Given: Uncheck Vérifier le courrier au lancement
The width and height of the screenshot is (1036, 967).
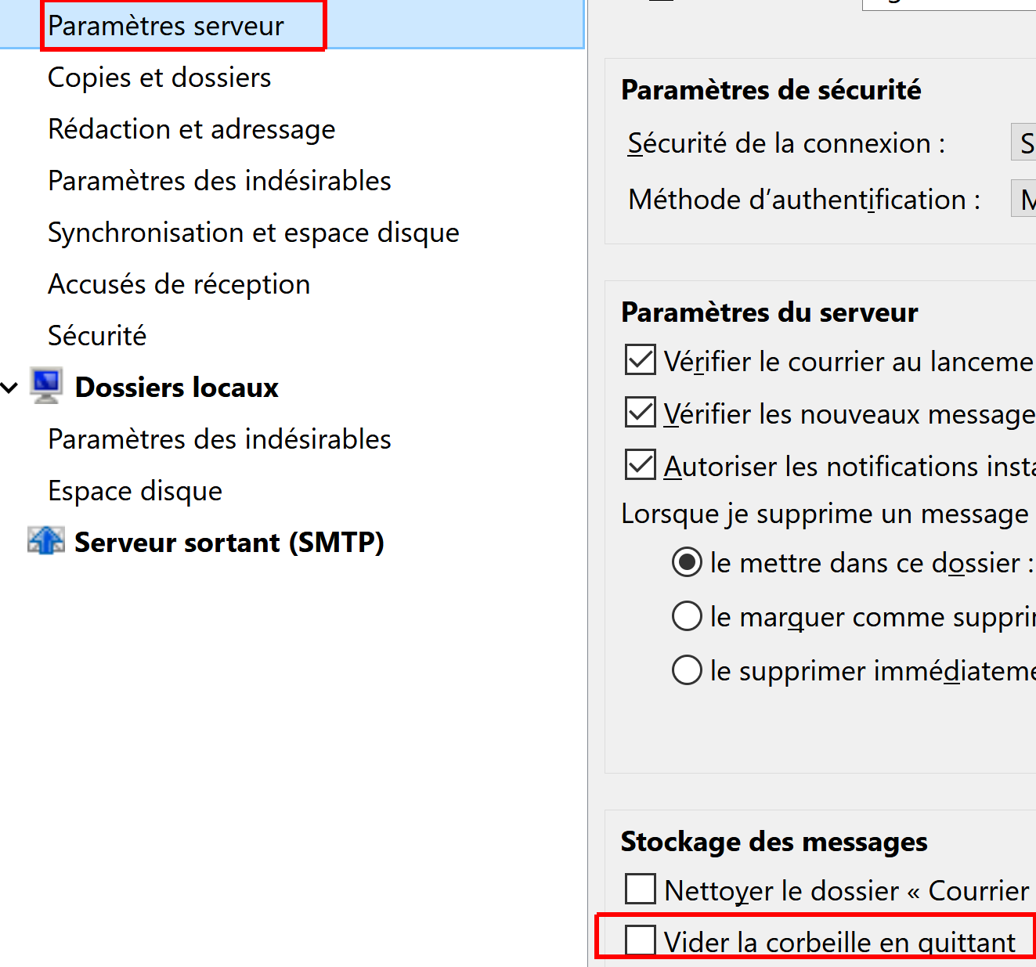Looking at the screenshot, I should pos(641,361).
